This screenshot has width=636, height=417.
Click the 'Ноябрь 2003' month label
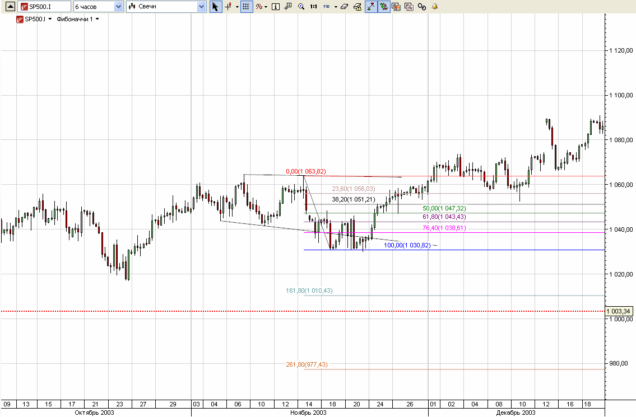coord(308,413)
